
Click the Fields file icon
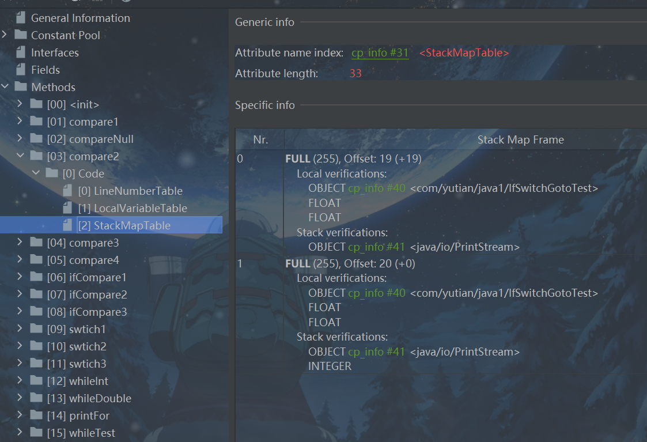[x=21, y=70]
